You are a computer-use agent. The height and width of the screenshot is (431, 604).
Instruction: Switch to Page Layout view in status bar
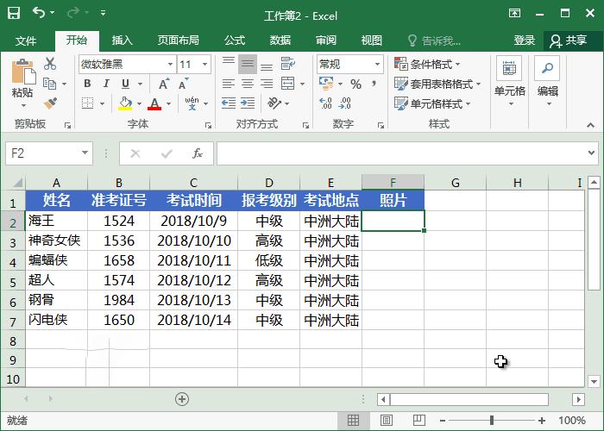tap(387, 421)
